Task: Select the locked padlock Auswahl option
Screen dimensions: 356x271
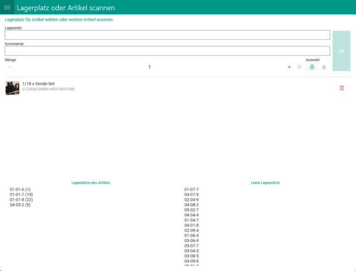Action: (x=324, y=67)
